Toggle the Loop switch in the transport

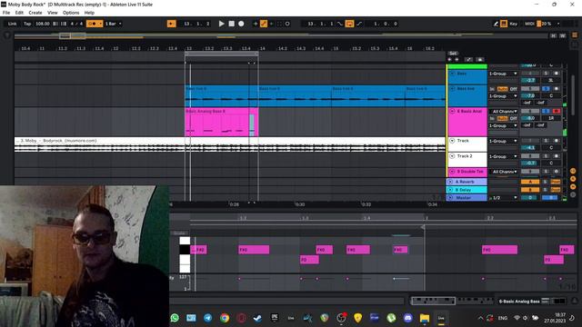tap(349, 24)
